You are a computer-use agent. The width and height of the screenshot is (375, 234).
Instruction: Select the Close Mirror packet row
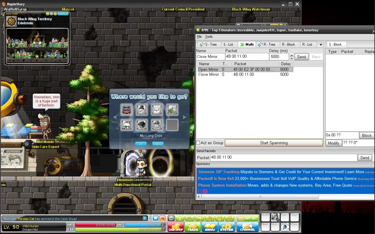point(245,75)
